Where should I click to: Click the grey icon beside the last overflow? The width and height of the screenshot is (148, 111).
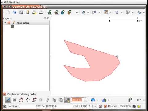pyautogui.click(x=128, y=13)
